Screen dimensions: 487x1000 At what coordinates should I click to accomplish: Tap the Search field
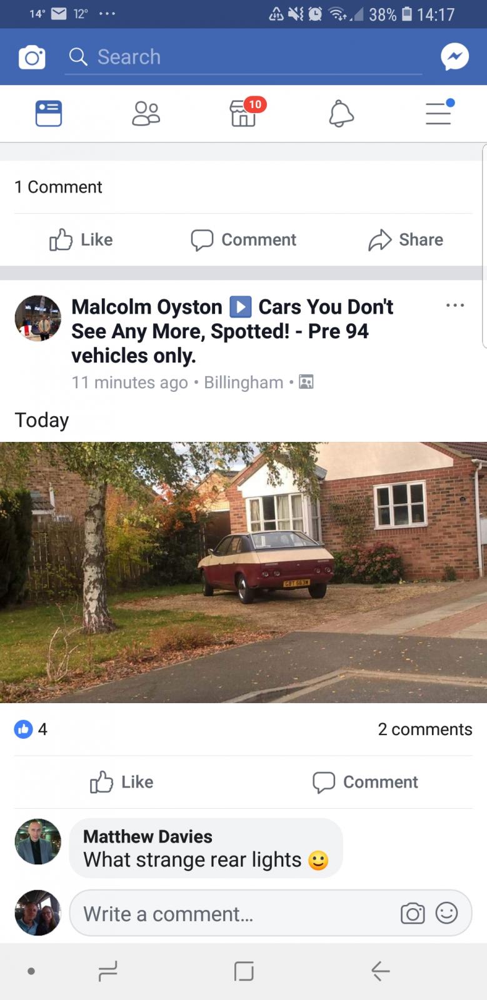[x=244, y=57]
